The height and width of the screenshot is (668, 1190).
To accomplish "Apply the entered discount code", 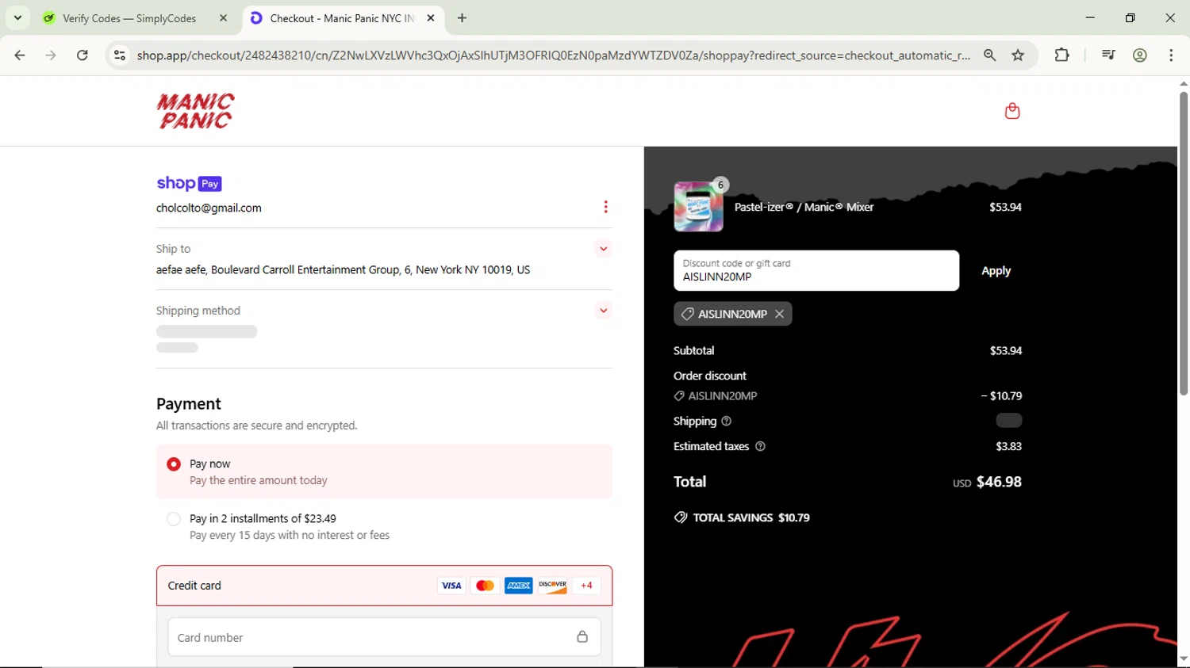I will [x=996, y=271].
